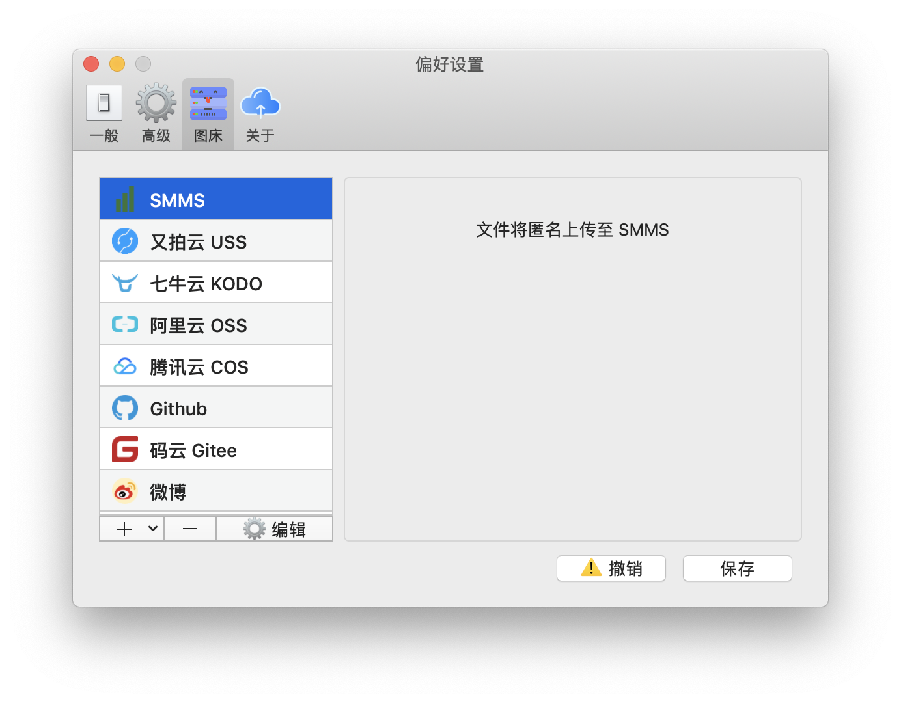Open the 一般 general preferences tab
The image size is (901, 703).
(104, 115)
